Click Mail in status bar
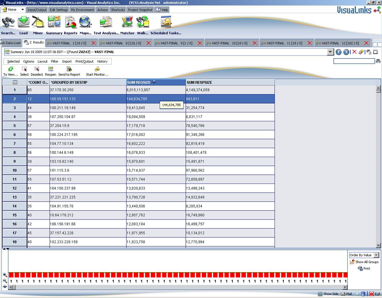 pos(346,294)
